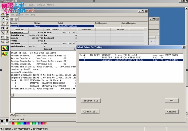Viewport: 188px width, 131px height.
Task: Click the Device Info column header
Action: 19,29
